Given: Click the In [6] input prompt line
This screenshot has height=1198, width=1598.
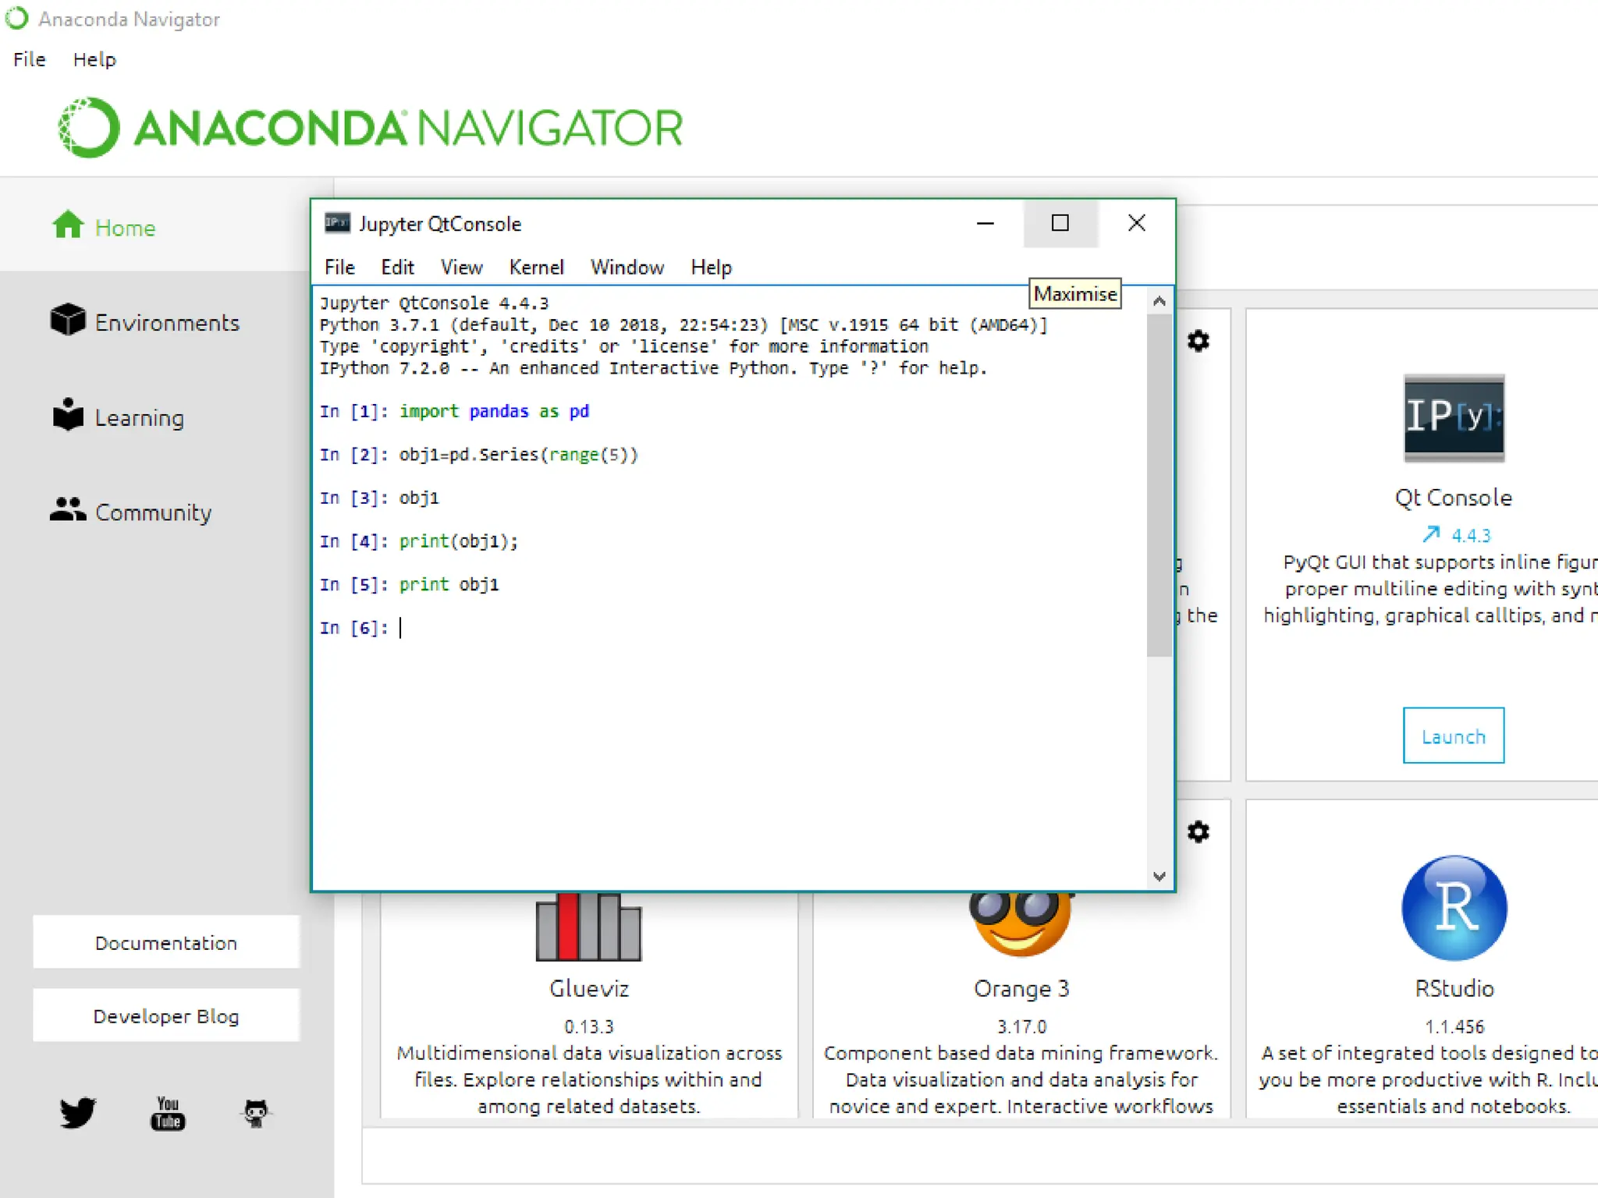Looking at the screenshot, I should (x=360, y=628).
